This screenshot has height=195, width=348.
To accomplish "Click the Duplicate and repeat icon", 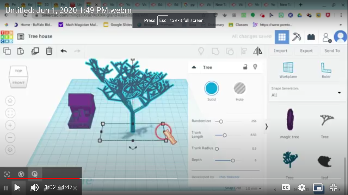I will (35, 51).
